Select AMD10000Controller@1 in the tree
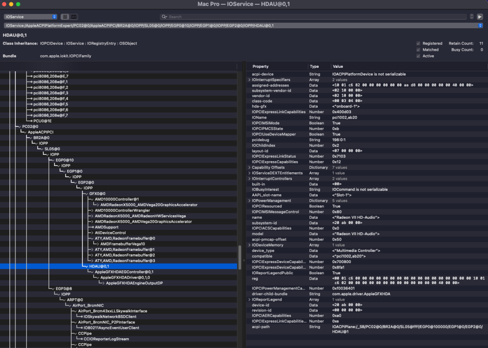 (x=117, y=199)
